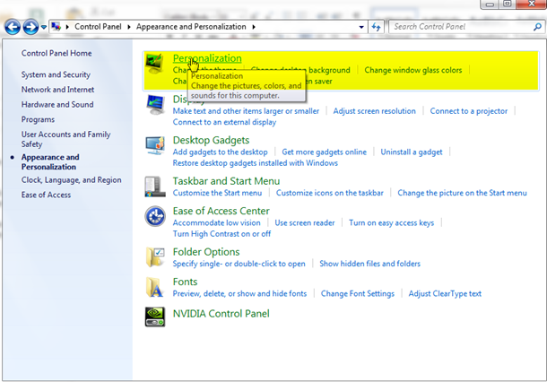The height and width of the screenshot is (382, 547).
Task: Click Specify single- or double-click to open
Action: click(x=239, y=264)
